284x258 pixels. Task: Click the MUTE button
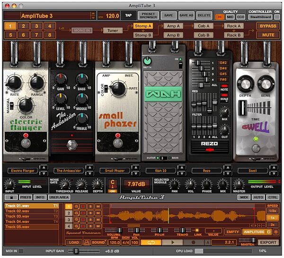[x=268, y=35]
